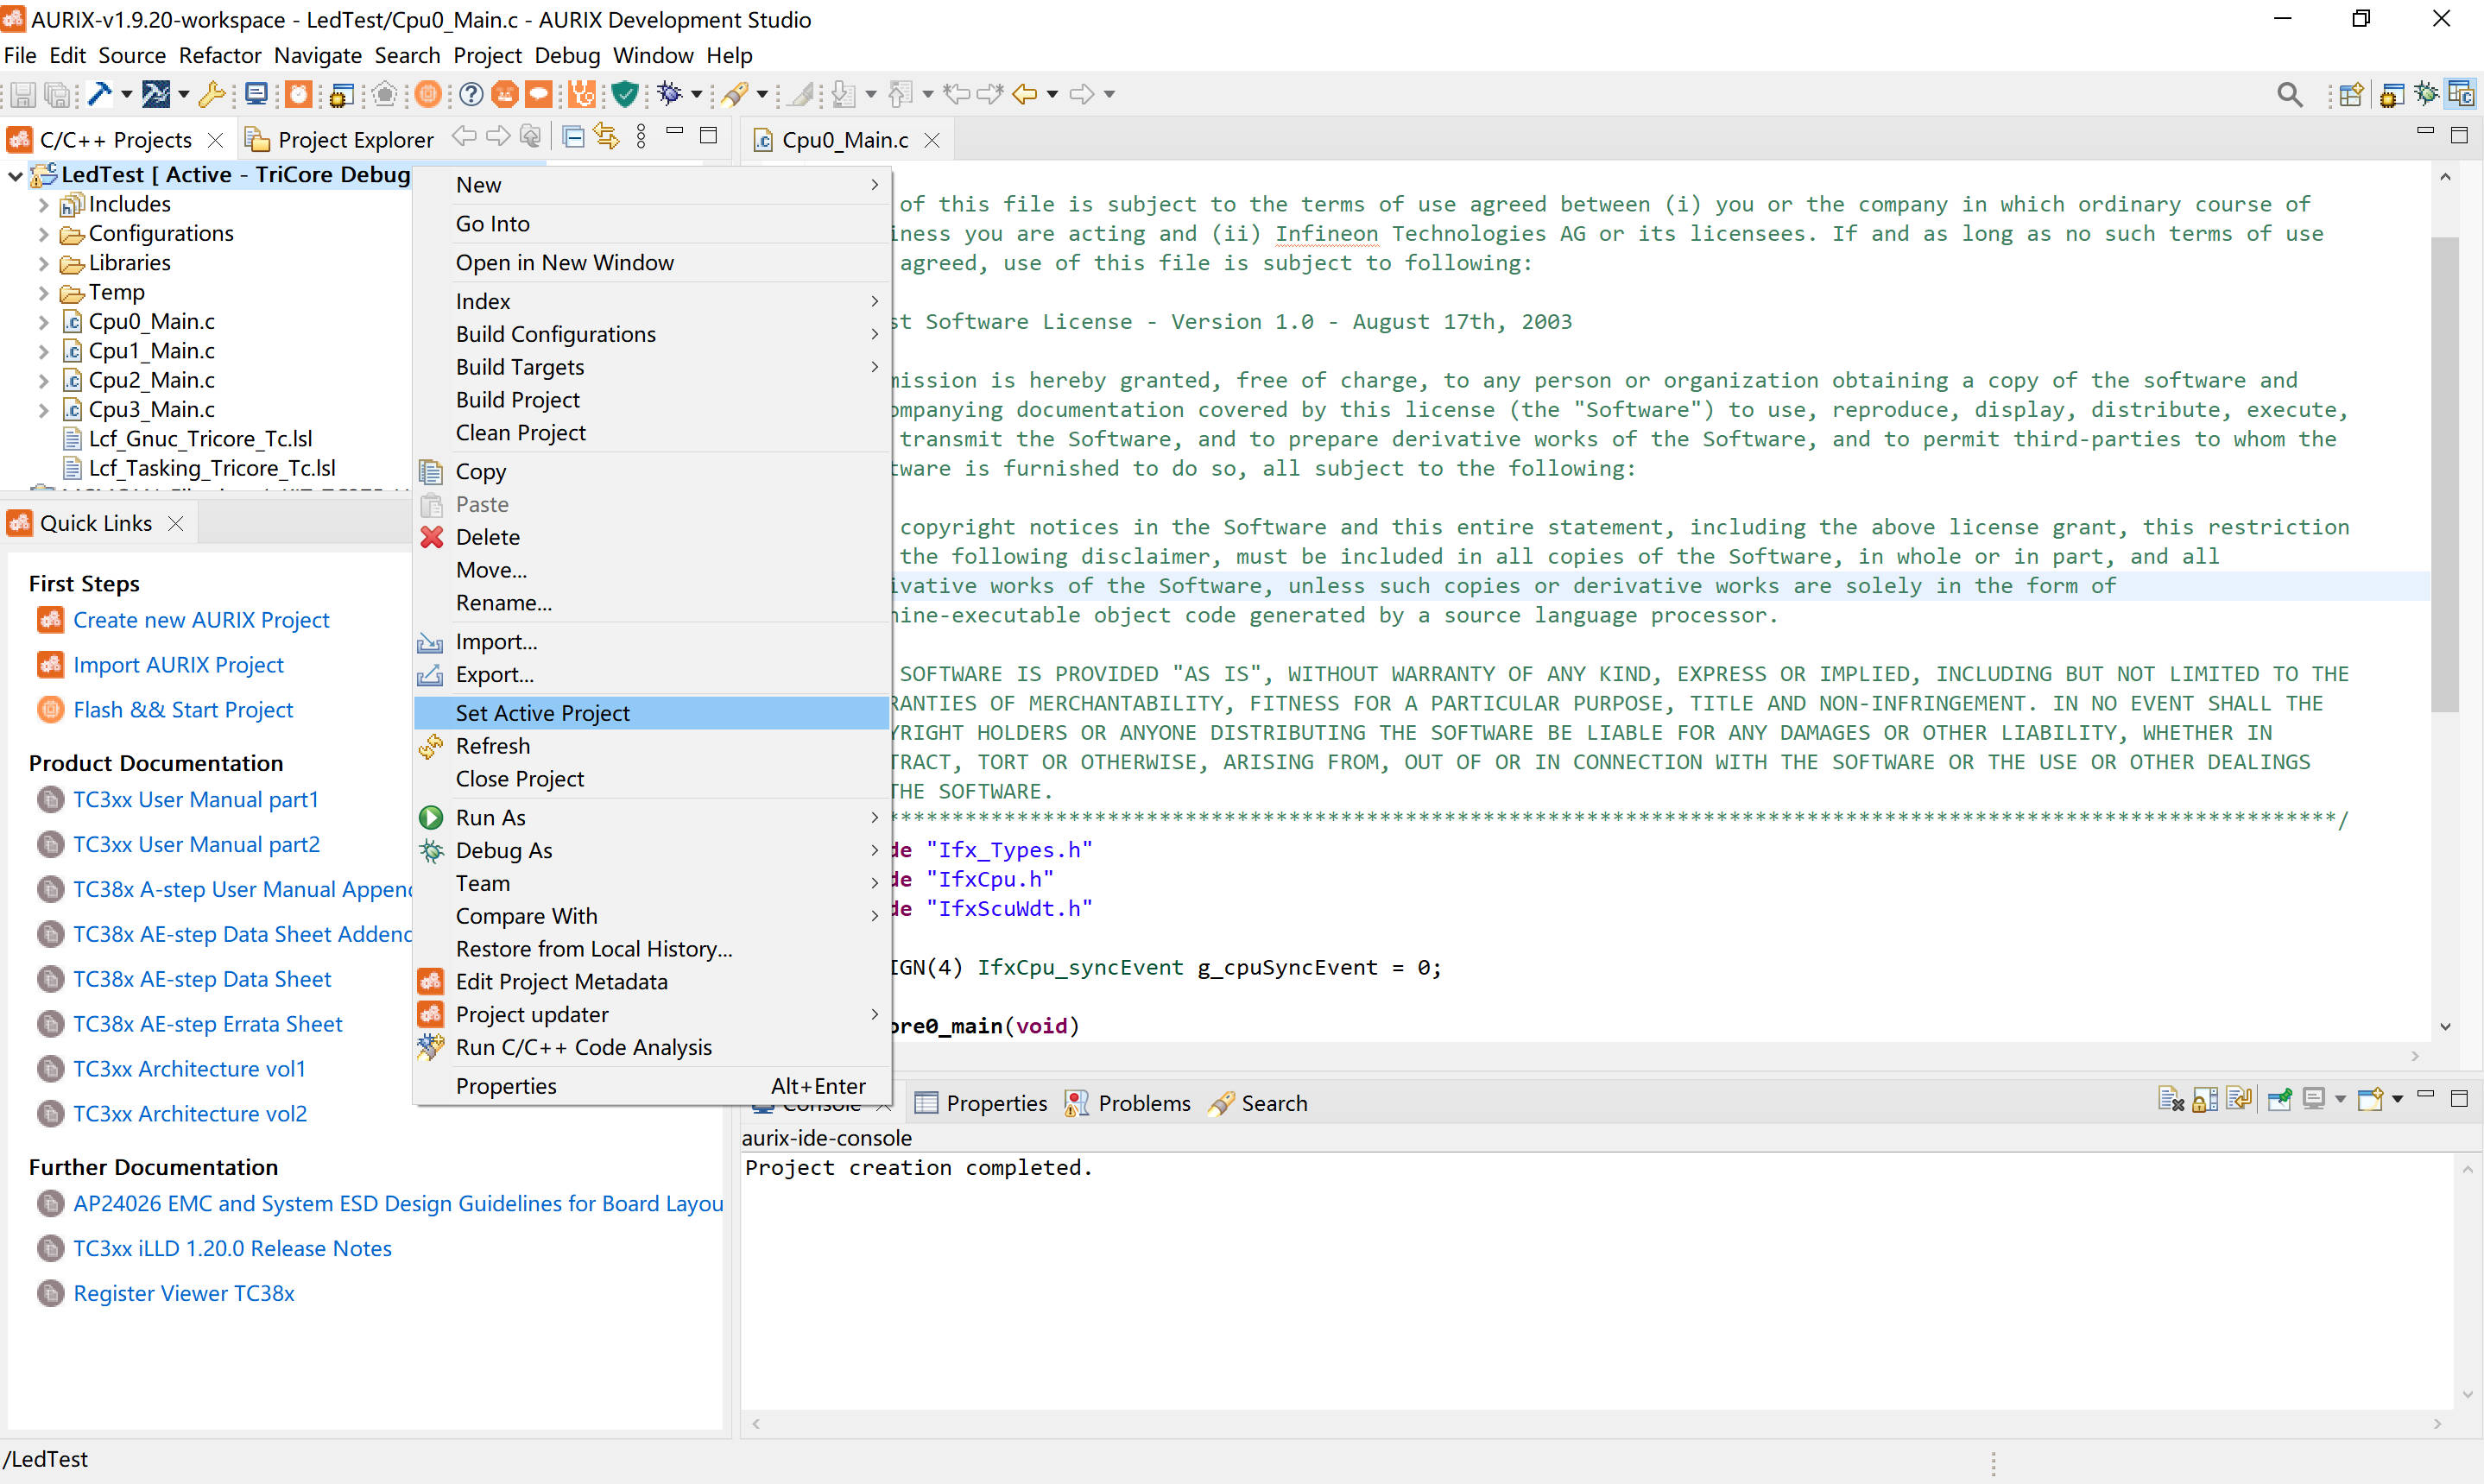Image resolution: width=2484 pixels, height=1484 pixels.
Task: Open the dropdown arrow beside the Debug bug
Action: (697, 94)
